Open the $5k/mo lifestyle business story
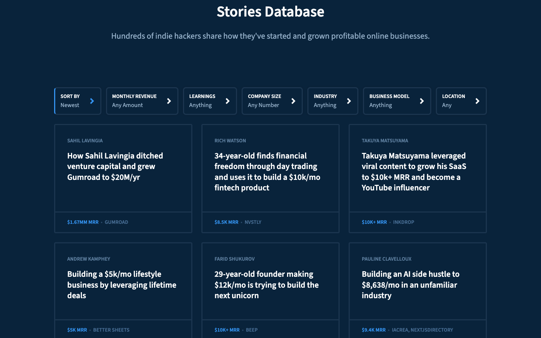The width and height of the screenshot is (541, 338). (x=121, y=285)
